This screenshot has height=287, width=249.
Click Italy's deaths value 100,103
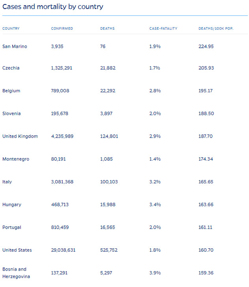(x=109, y=182)
